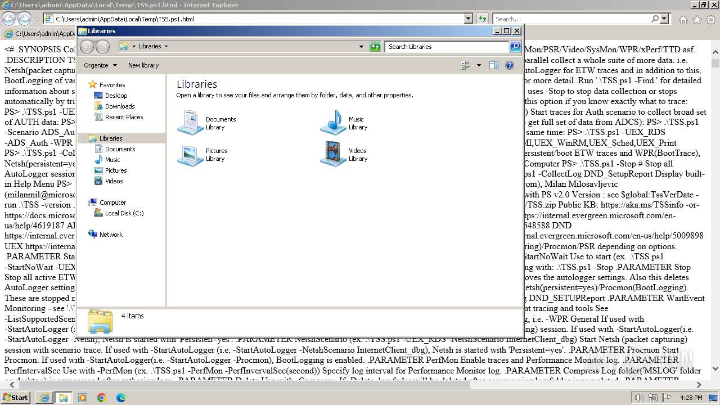The image size is (720, 405).
Task: Open Internet Explorer address dropdown
Action: click(469, 19)
